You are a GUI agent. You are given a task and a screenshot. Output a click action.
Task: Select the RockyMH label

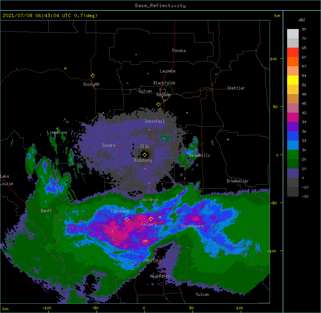(91, 84)
